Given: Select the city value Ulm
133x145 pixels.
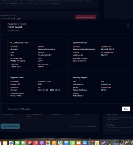Looking at the screenshot, I should click(x=12, y=55).
